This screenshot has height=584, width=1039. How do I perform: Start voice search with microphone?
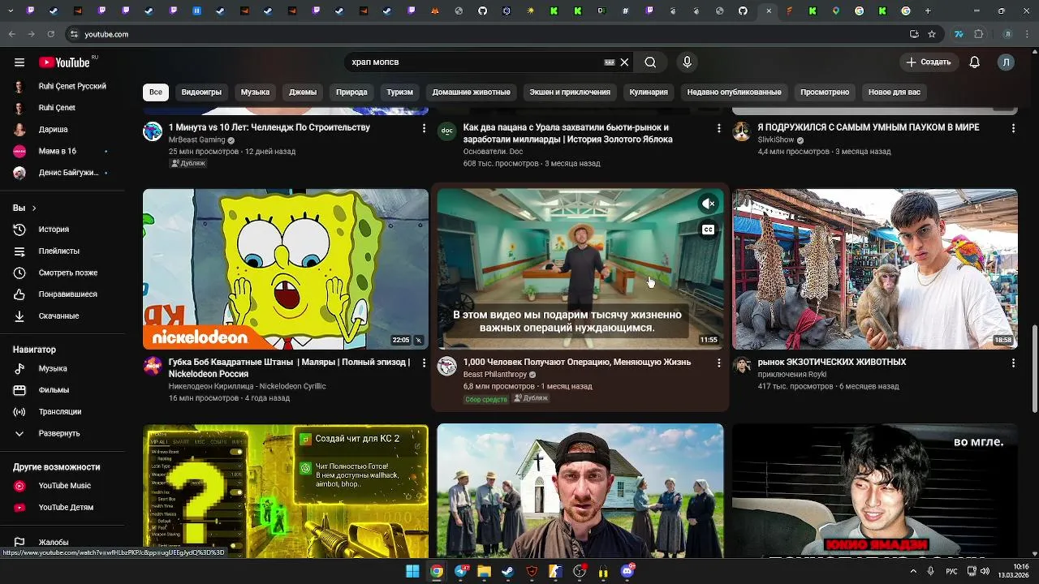click(687, 62)
